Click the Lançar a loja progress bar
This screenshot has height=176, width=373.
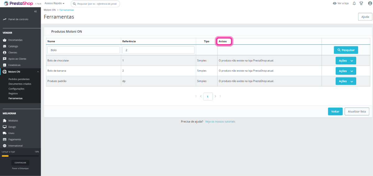click(x=20, y=156)
